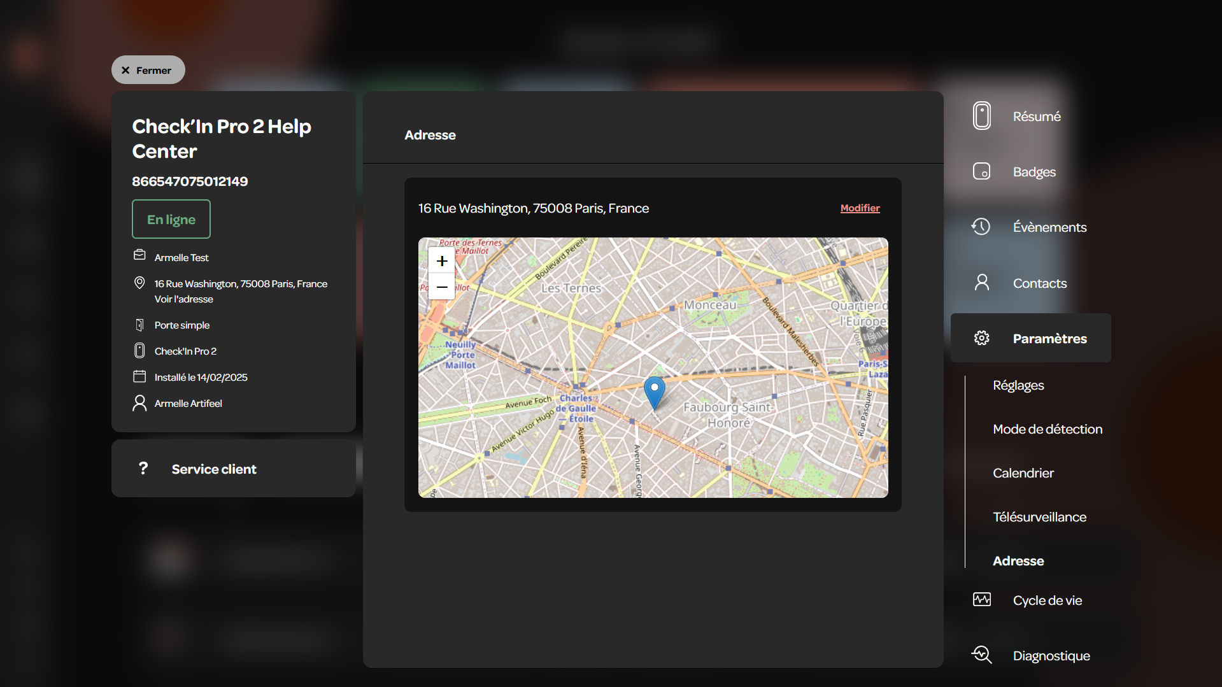This screenshot has height=687, width=1222.
Task: Click the Paramètres gear icon
Action: coord(981,338)
